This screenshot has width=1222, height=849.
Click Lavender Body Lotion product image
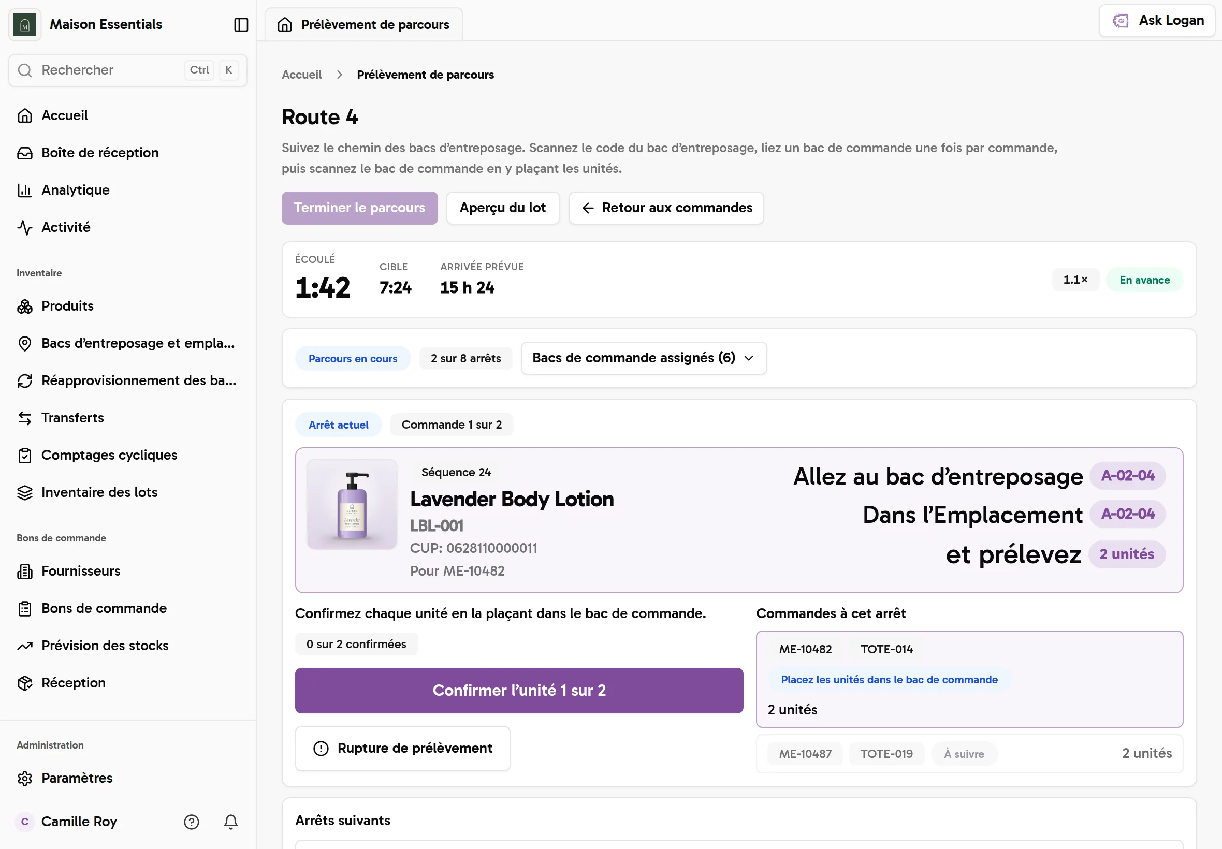352,504
